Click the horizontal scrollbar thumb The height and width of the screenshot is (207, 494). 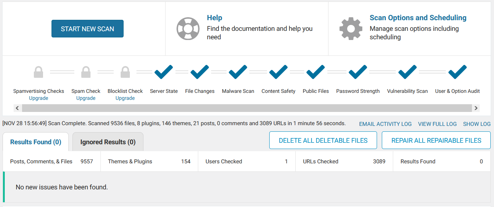click(x=247, y=108)
